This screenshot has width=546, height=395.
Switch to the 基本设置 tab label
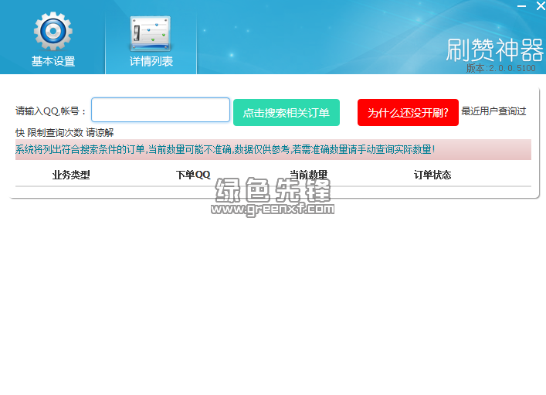point(53,61)
